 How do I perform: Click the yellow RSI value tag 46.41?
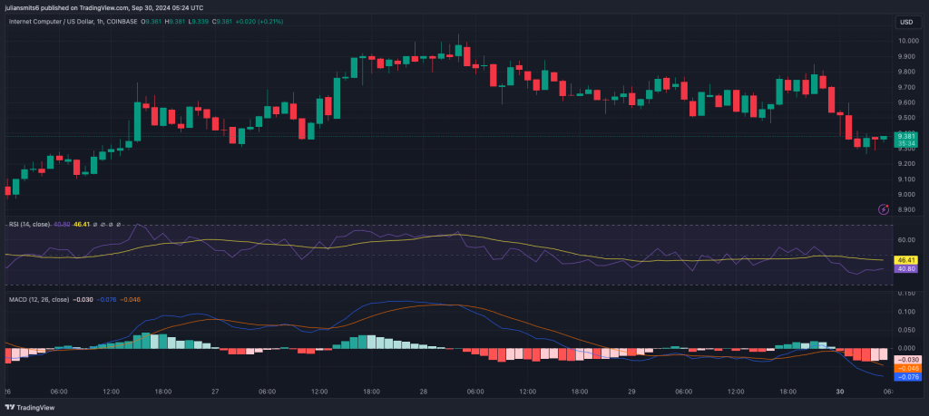pyautogui.click(x=907, y=260)
